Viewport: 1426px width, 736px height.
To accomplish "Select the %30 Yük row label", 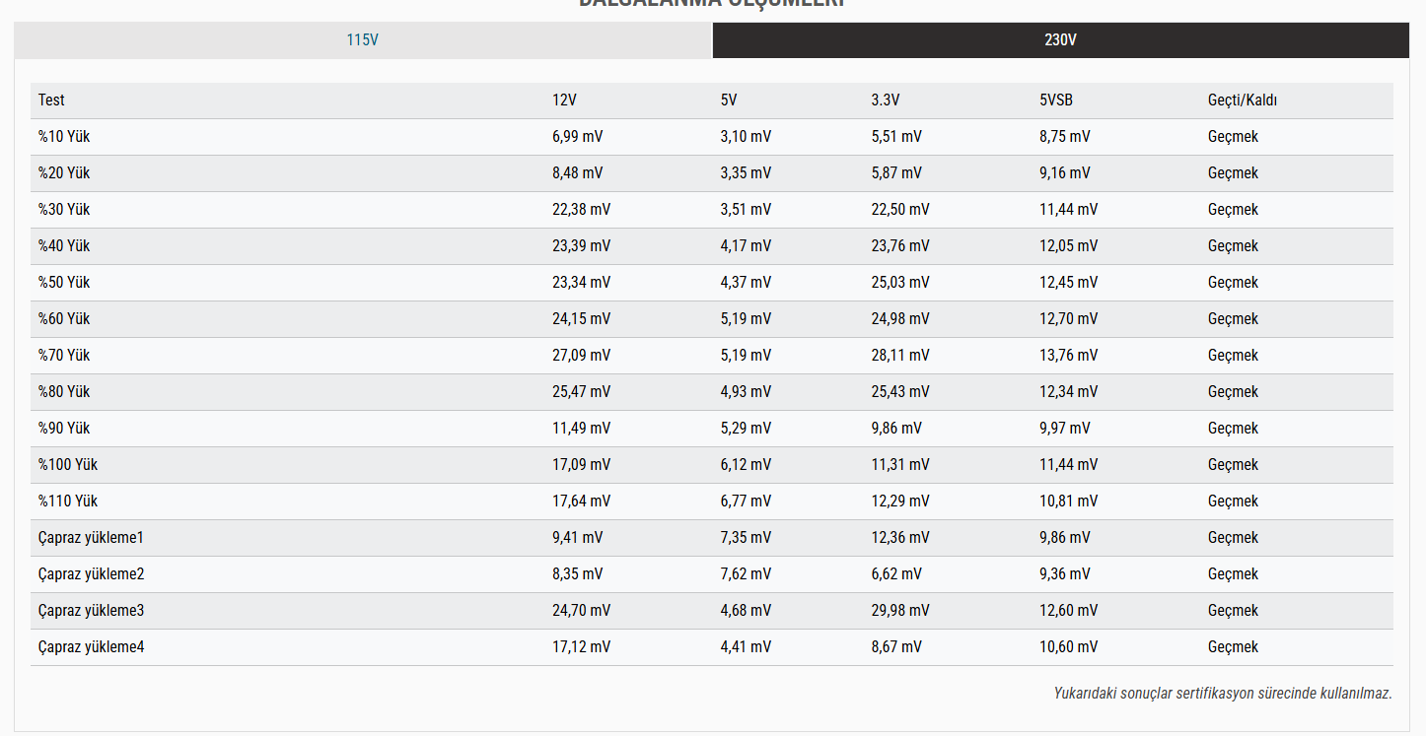I will point(64,210).
